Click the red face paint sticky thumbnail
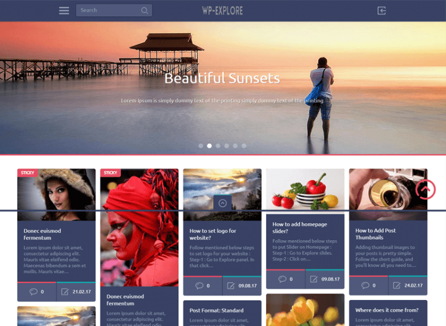Viewport: 446px width, 326px height. point(139,227)
